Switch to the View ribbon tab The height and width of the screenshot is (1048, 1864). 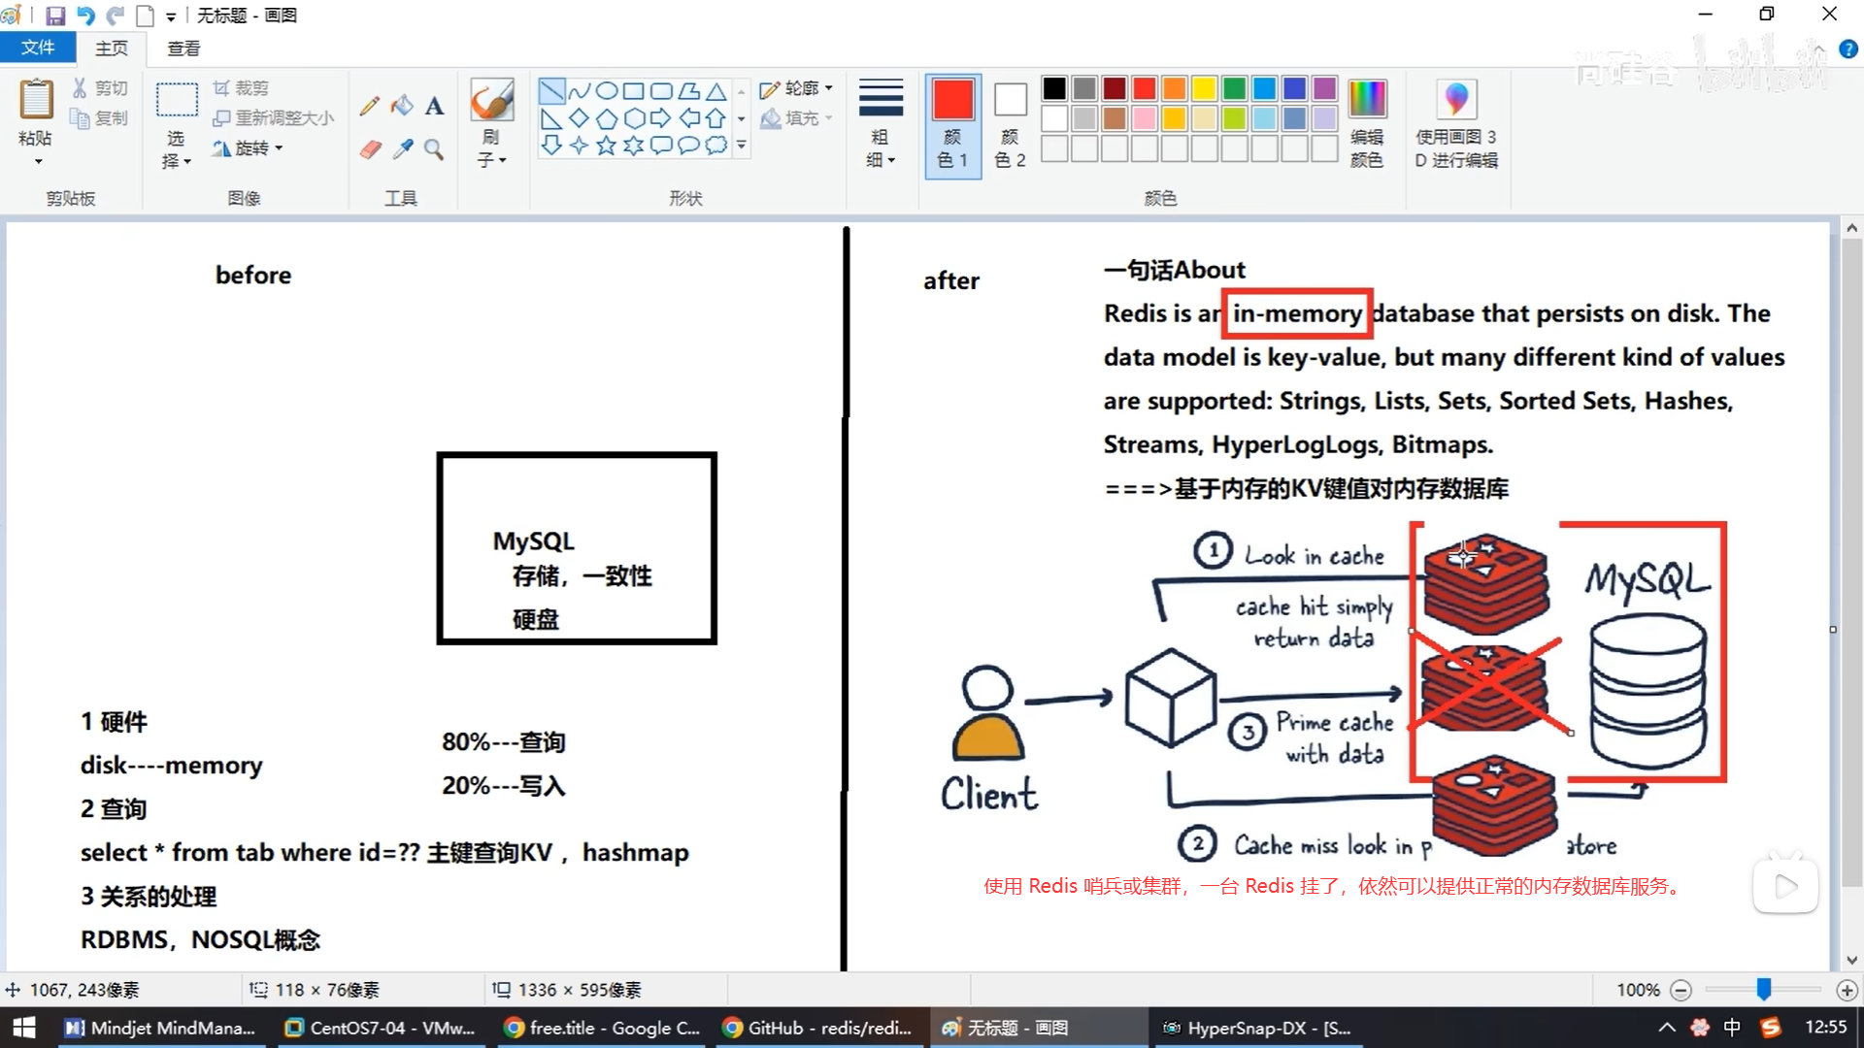(x=183, y=48)
